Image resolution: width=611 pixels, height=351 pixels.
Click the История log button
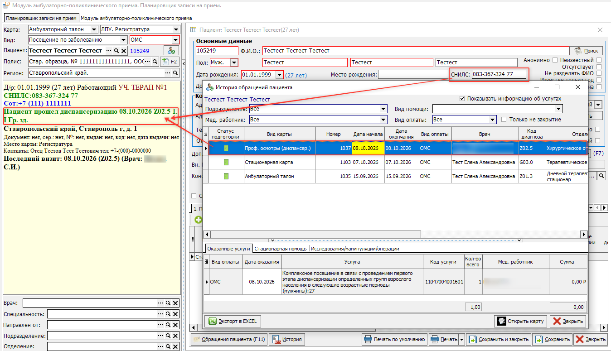click(287, 339)
